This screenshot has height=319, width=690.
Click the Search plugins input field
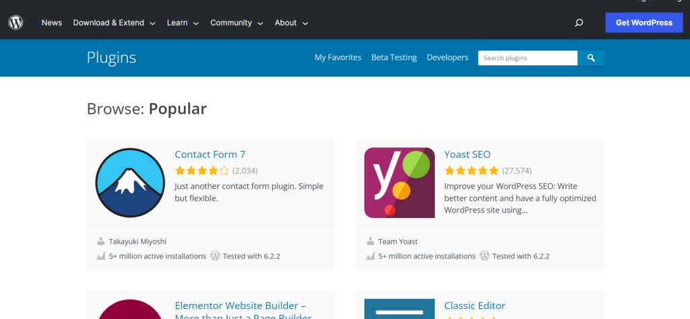[528, 58]
